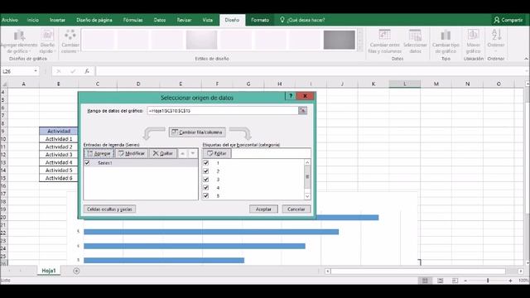Click the Insert Function fx icon
The width and height of the screenshot is (530, 298).
coord(87,71)
